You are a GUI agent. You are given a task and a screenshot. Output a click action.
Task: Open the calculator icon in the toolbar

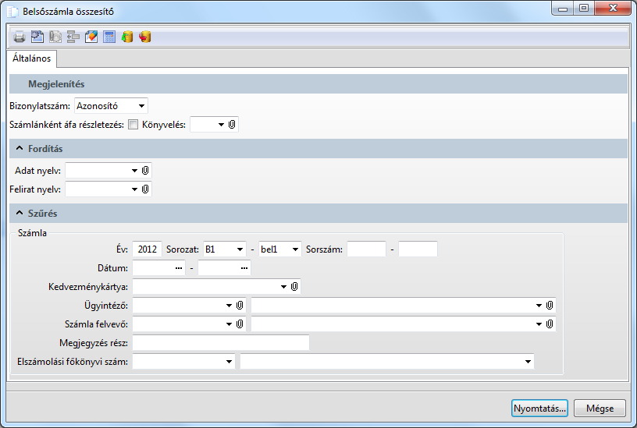[x=109, y=37]
